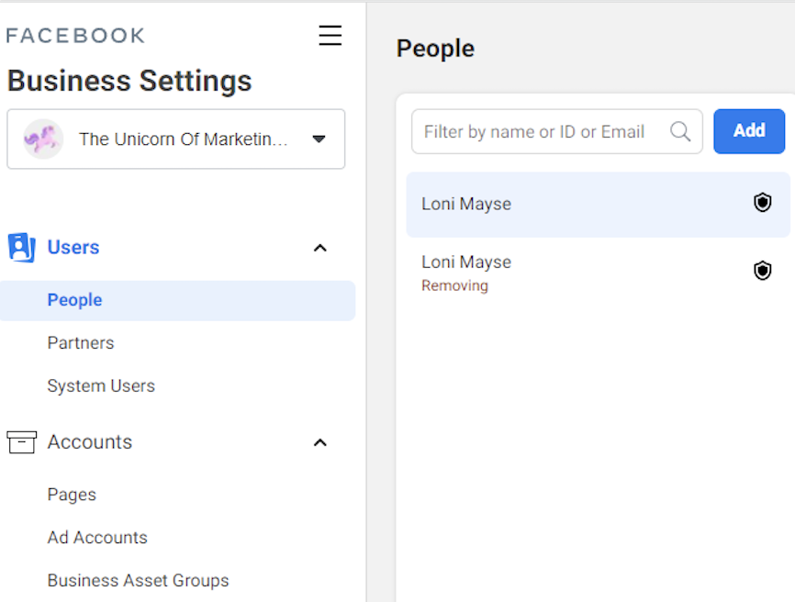Screen dimensions: 795x602
Task: Click admin shield icon on selected Loni Mayse
Action: (x=762, y=203)
